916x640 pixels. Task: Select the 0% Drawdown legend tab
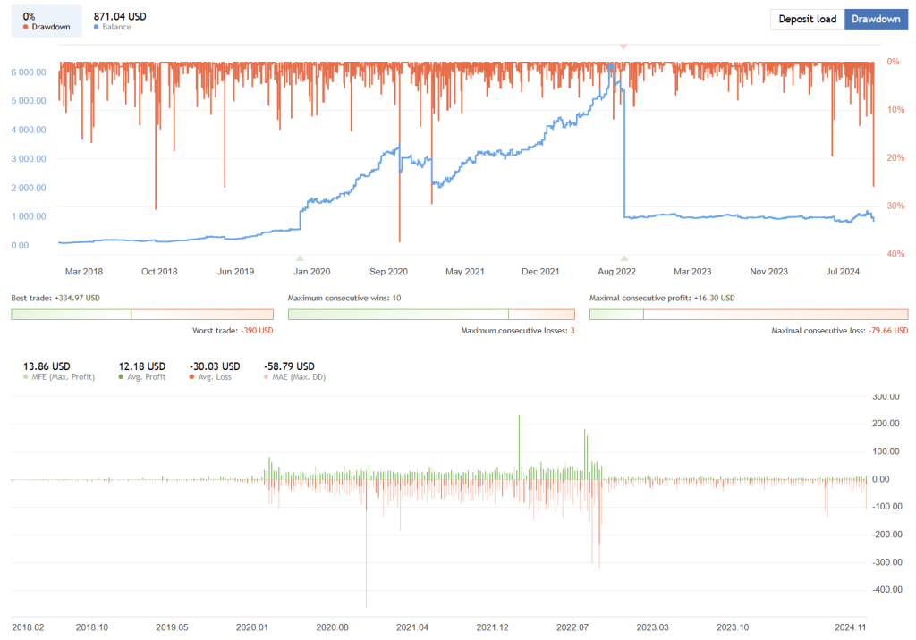[x=46, y=21]
